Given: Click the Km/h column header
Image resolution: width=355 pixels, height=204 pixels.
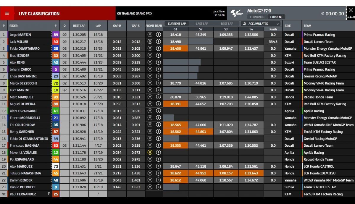Looking at the screenshot, I should pos(273,29).
